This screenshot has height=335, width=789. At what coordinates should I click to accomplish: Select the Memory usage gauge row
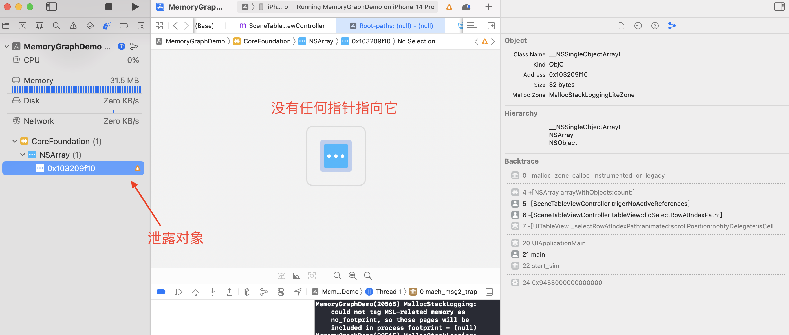point(75,81)
